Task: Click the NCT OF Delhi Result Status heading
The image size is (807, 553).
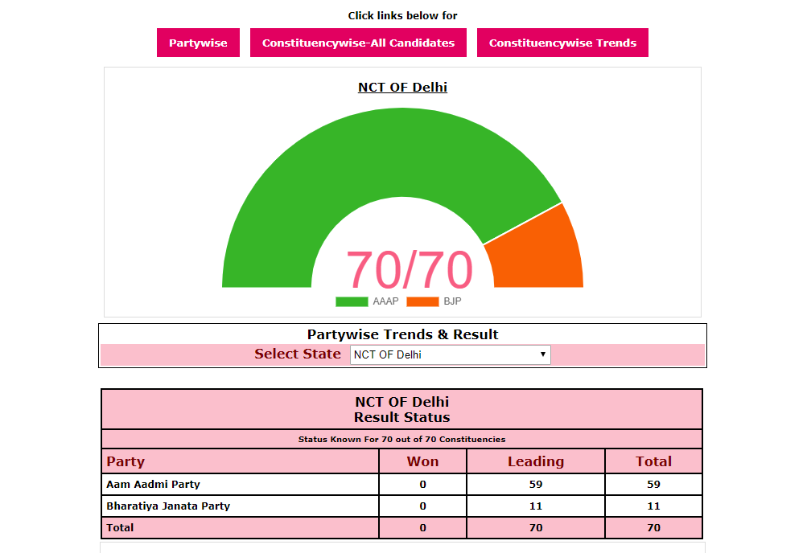Action: 402,410
